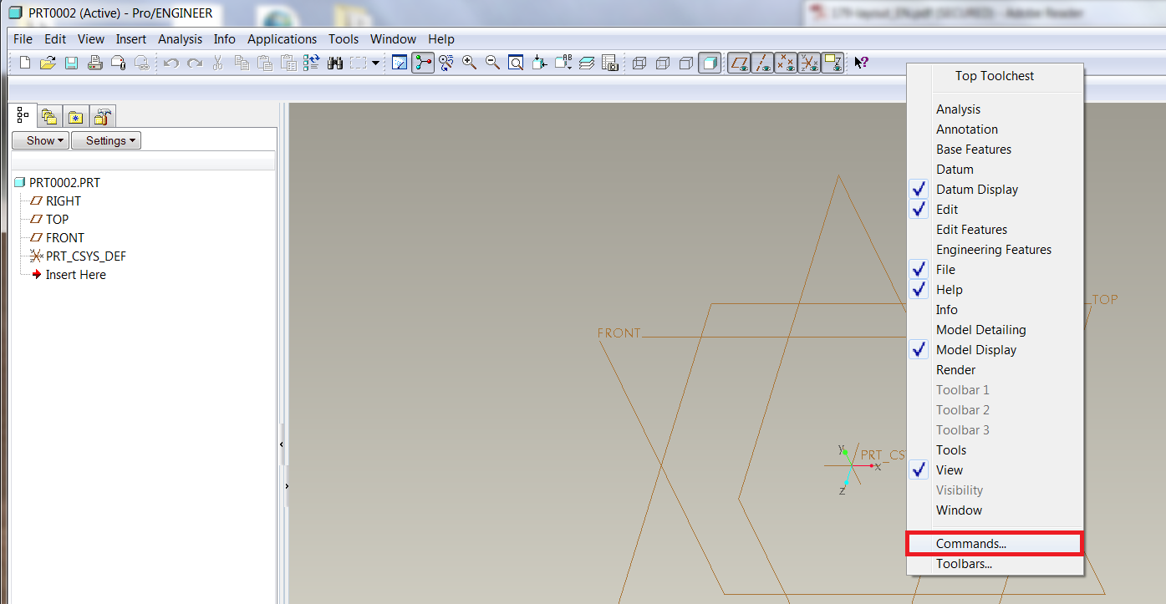Click the Redo arrow icon
Image resolution: width=1166 pixels, height=604 pixels.
coord(195,63)
